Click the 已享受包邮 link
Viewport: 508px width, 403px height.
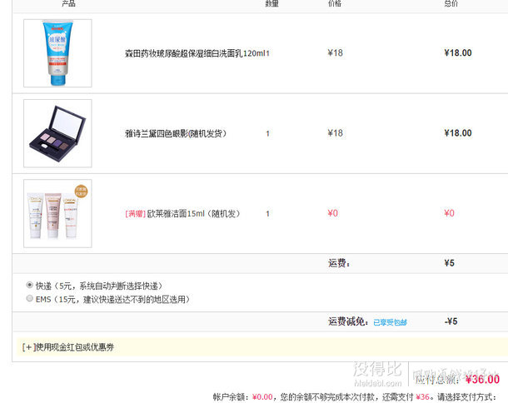point(390,322)
